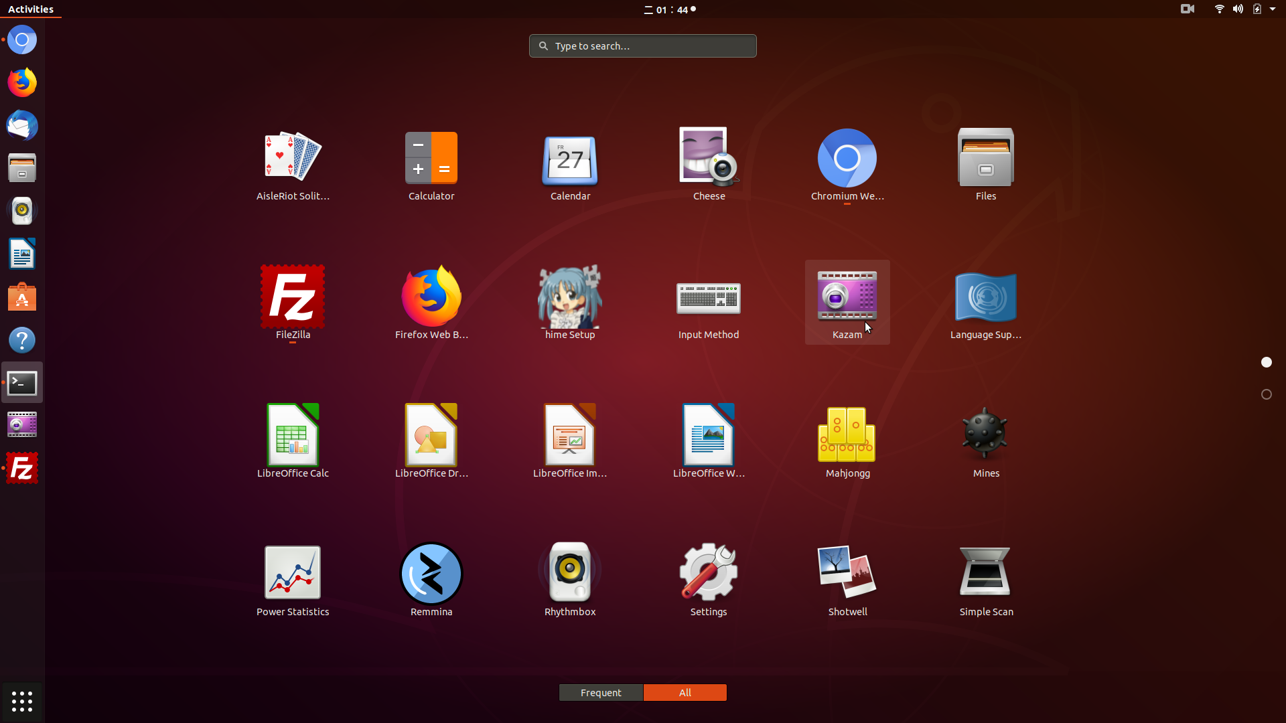Open the Settings app
The height and width of the screenshot is (723, 1286).
click(x=709, y=580)
